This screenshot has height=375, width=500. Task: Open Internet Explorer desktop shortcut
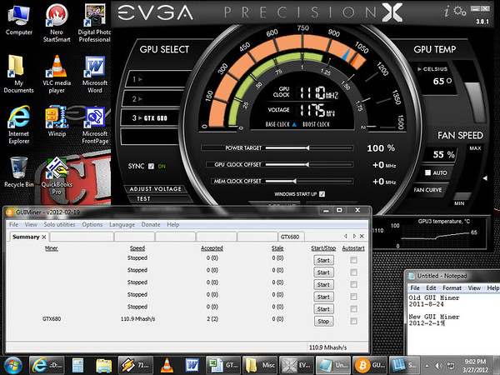[x=18, y=125]
